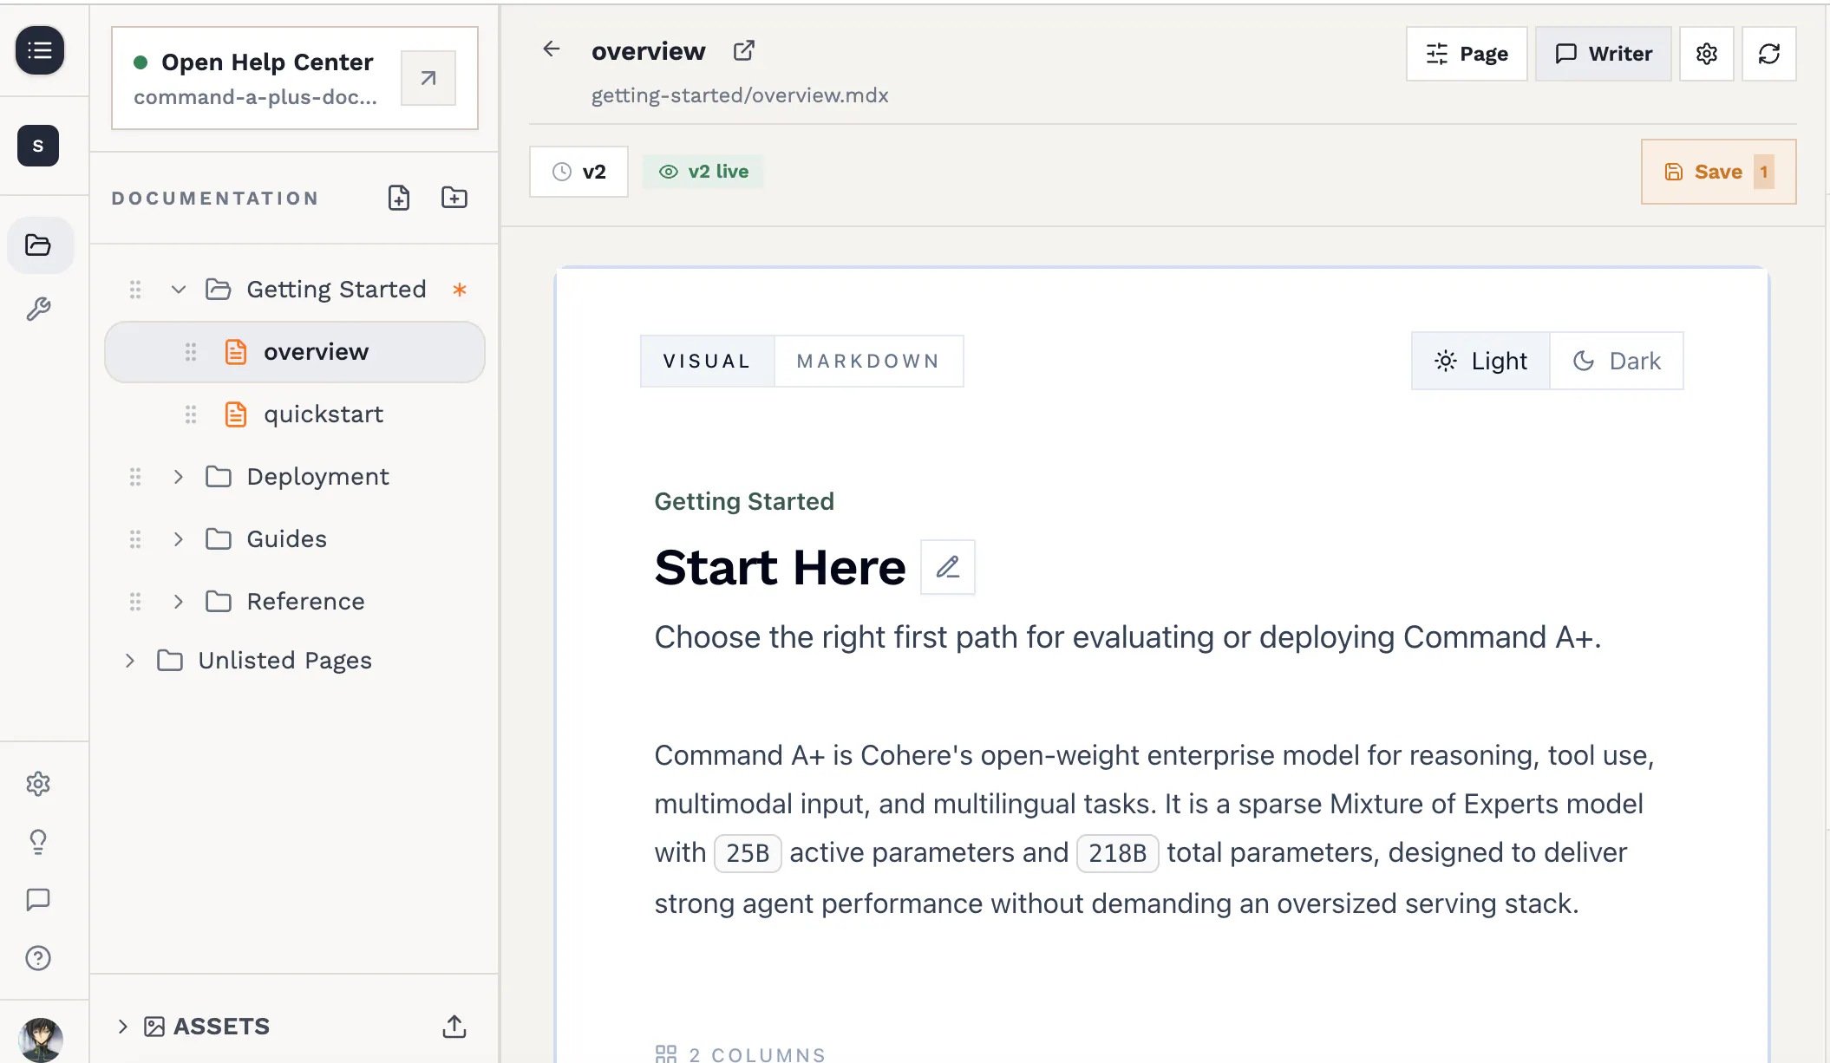Expand the Deployment folder
This screenshot has height=1063, width=1830.
click(x=179, y=477)
